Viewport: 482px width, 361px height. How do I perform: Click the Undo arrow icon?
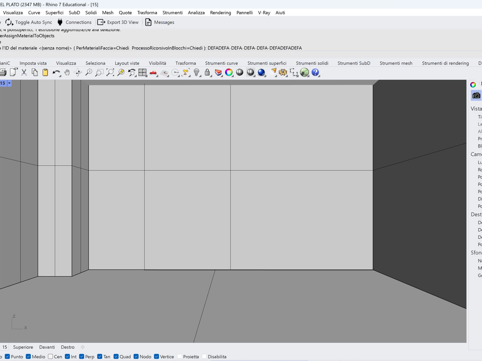tap(56, 72)
